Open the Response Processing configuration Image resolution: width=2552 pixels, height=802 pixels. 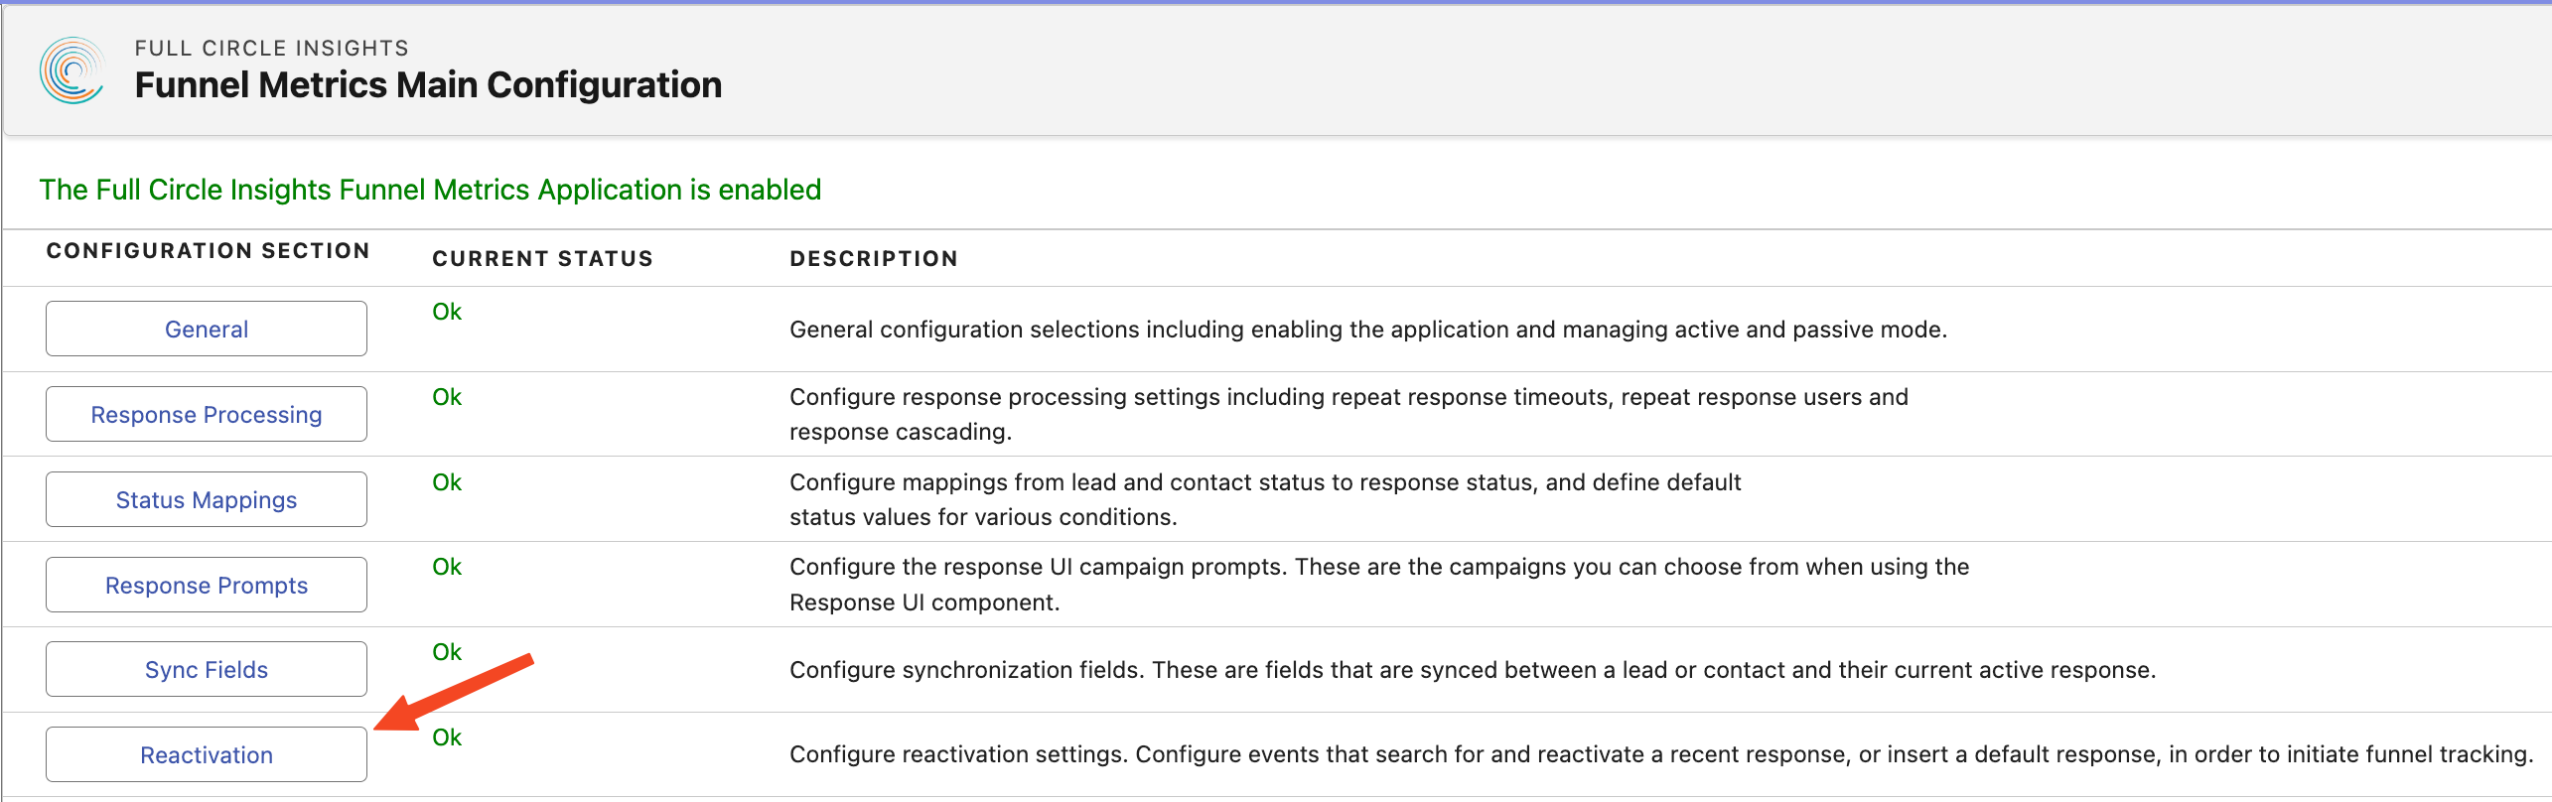[207, 414]
